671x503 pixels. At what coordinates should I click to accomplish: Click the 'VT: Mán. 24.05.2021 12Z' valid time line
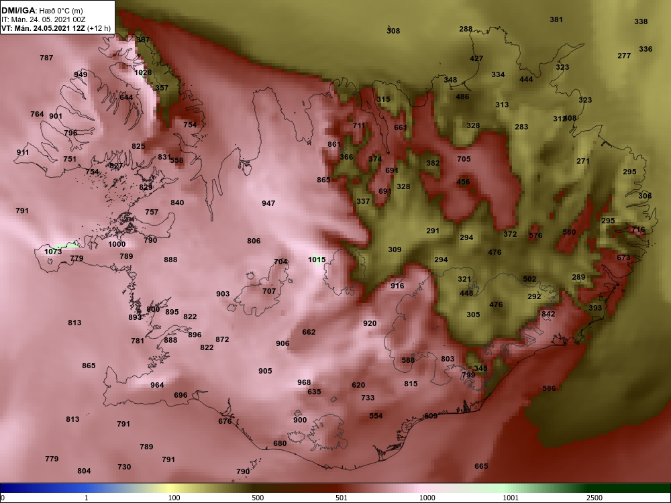click(x=43, y=28)
